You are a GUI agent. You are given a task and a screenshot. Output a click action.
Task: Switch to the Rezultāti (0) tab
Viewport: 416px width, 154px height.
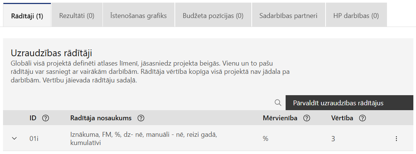(76, 16)
